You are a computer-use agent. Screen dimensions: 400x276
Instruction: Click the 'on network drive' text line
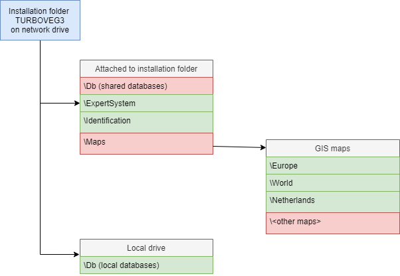click(x=40, y=30)
